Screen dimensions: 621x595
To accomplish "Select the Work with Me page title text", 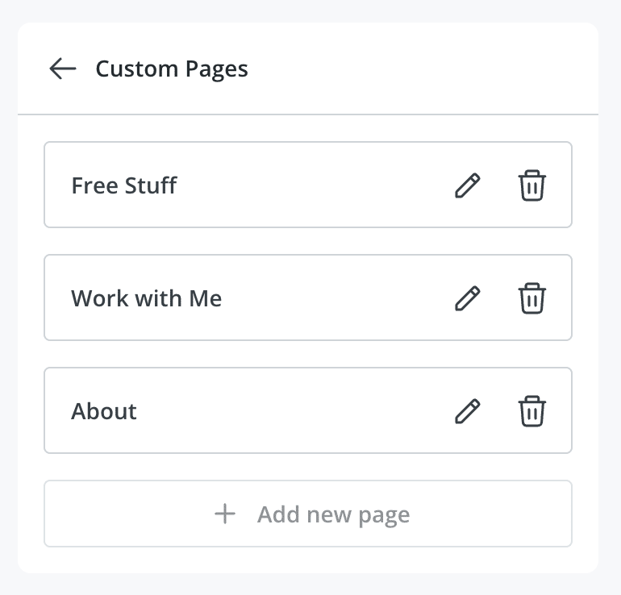I will pos(146,298).
